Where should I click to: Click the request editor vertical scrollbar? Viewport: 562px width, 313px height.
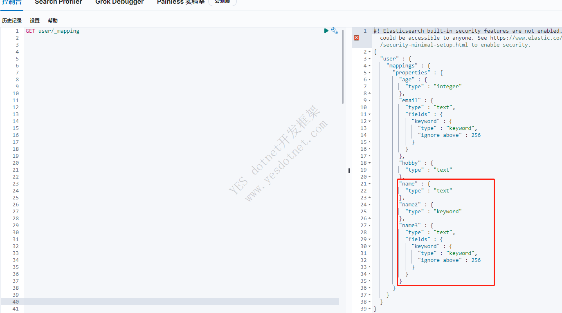[343, 65]
